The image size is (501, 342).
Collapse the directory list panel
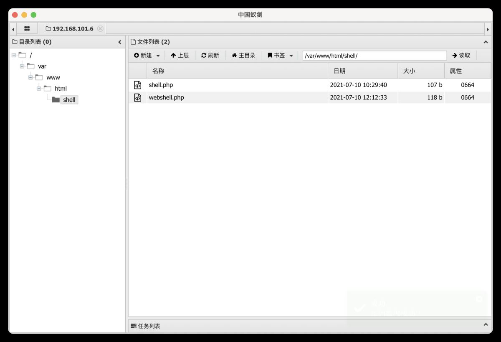(x=120, y=42)
